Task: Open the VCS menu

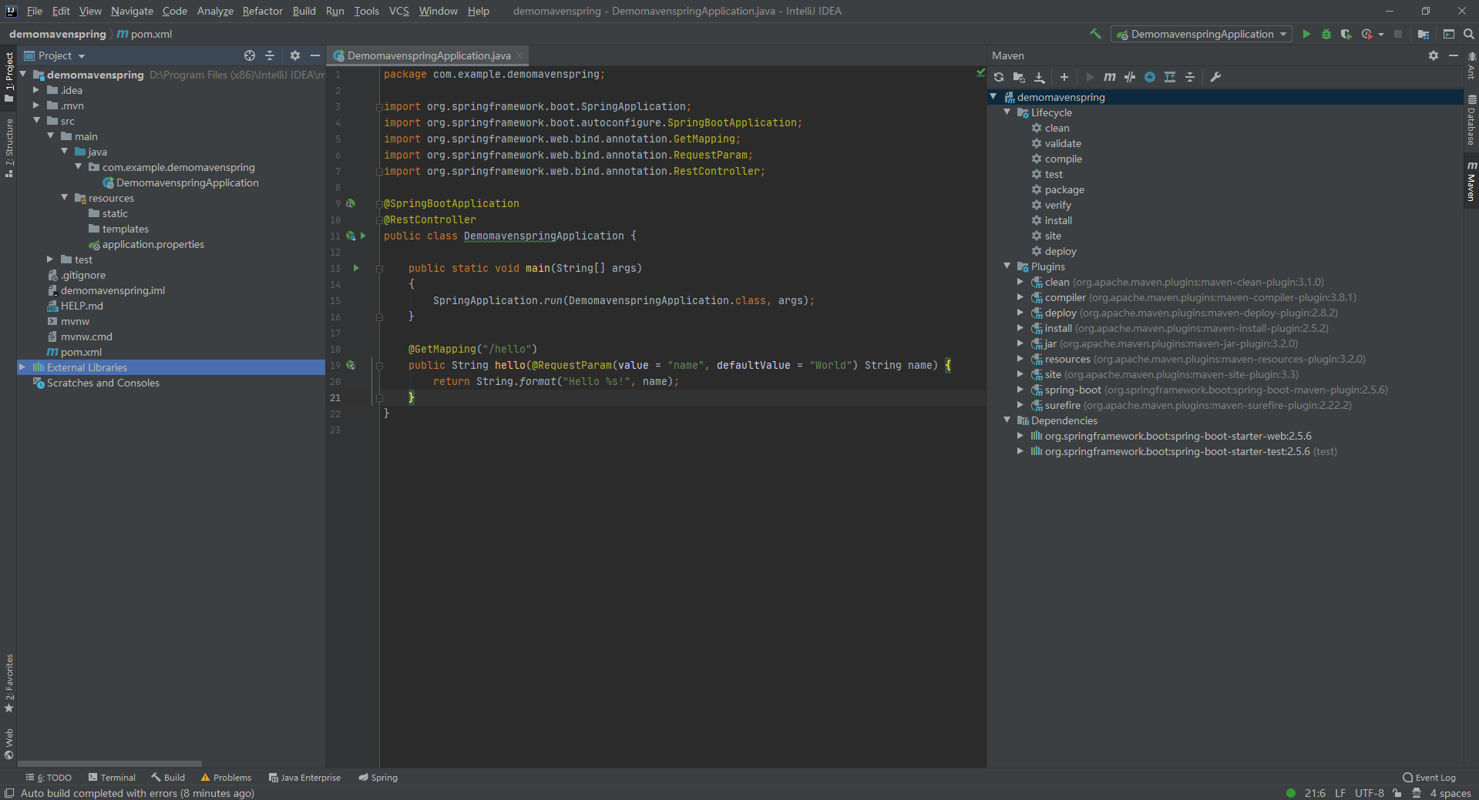Action: coord(399,11)
